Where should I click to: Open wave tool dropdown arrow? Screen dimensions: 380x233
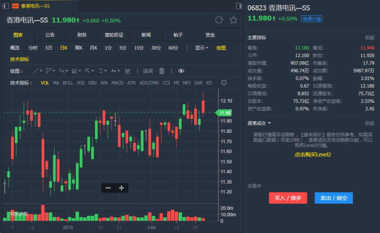[x=66, y=71]
